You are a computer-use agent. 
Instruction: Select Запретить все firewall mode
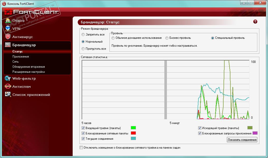(83, 34)
